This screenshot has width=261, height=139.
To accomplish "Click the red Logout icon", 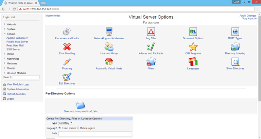I will (x=5, y=99).
